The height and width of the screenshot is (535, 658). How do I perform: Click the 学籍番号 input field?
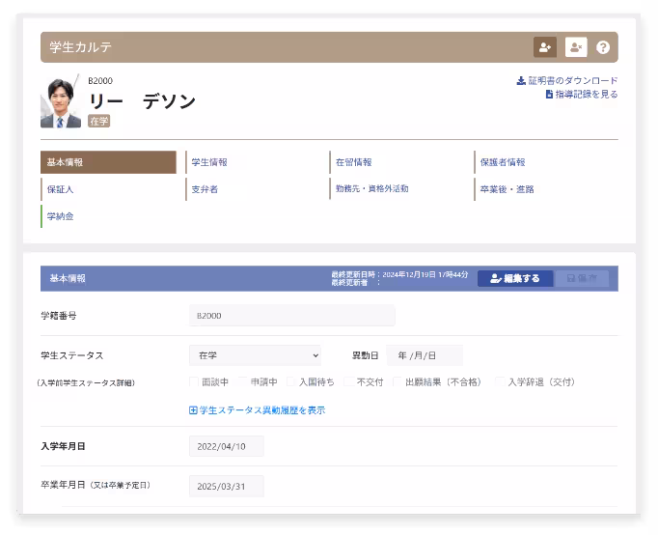(292, 316)
